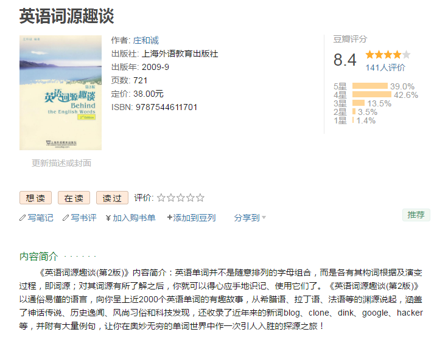Click the 3.5% percentage
This screenshot has height=343, width=448.
click(x=368, y=112)
